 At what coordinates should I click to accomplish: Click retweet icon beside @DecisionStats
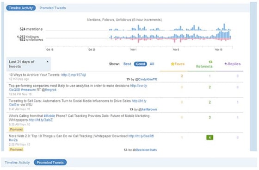(x=126, y=150)
